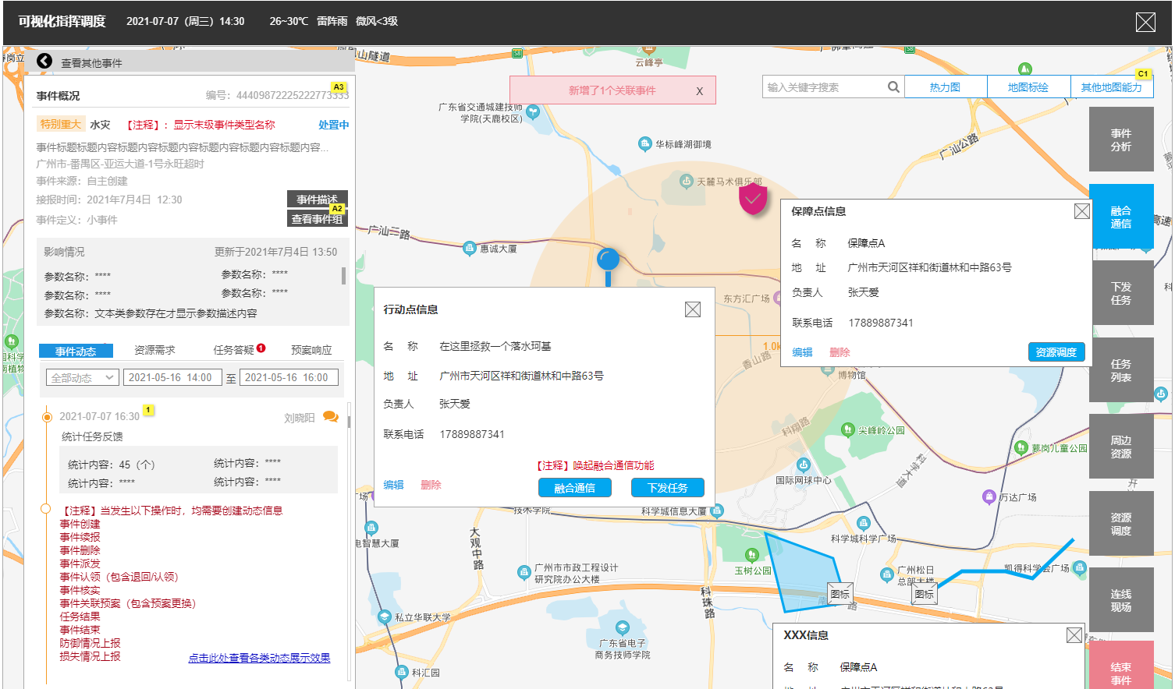Switch to the 事件动态 tab
The width and height of the screenshot is (1175, 689).
click(76, 351)
